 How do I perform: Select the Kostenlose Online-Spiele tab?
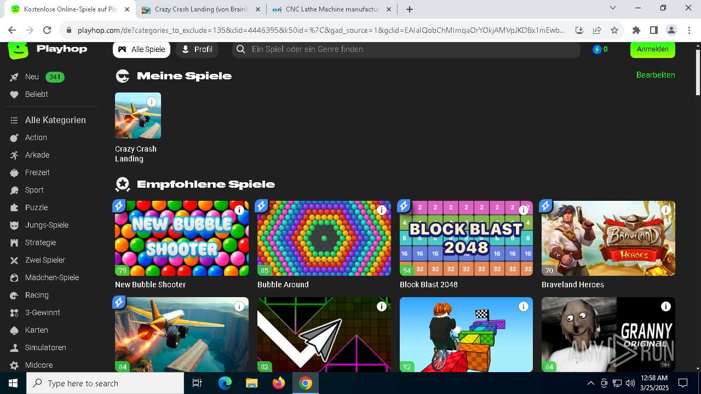(70, 9)
